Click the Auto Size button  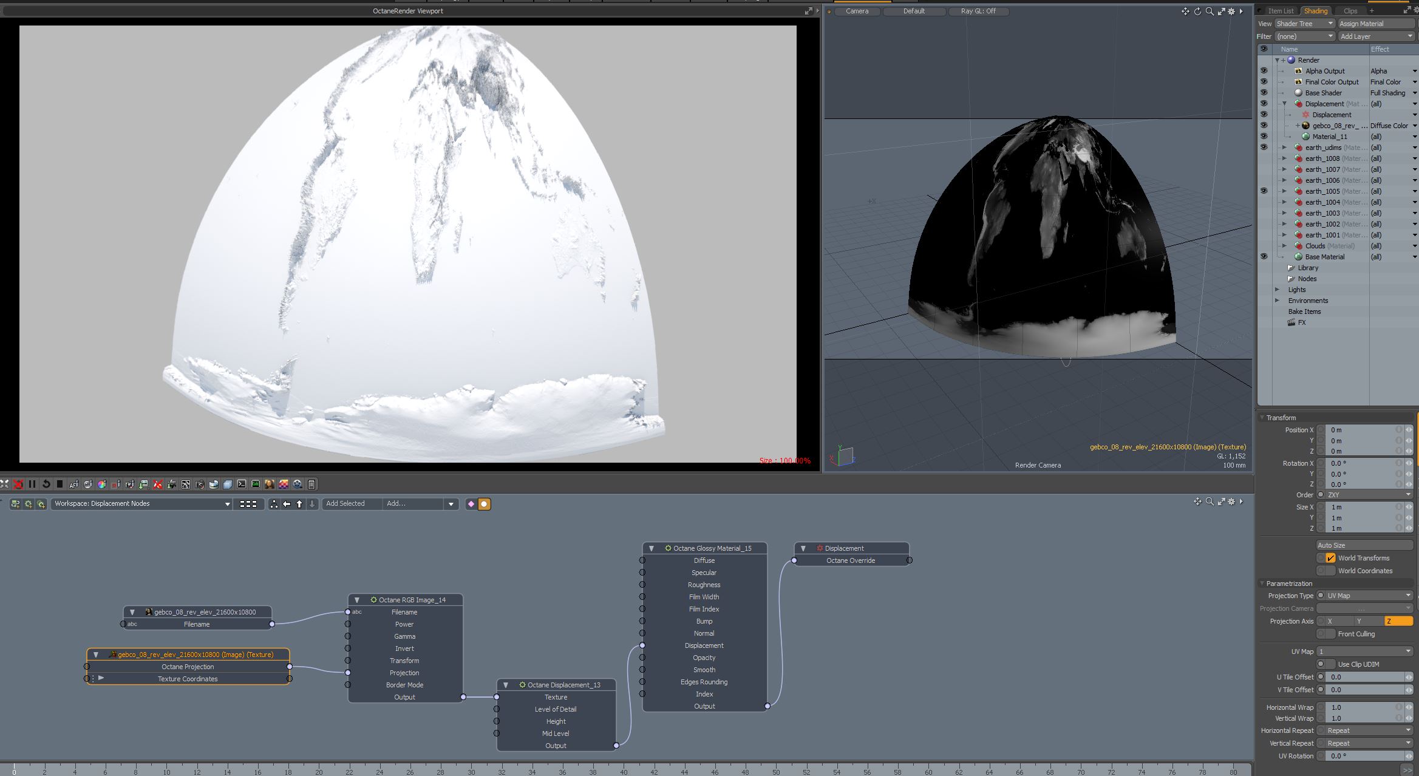[1364, 545]
